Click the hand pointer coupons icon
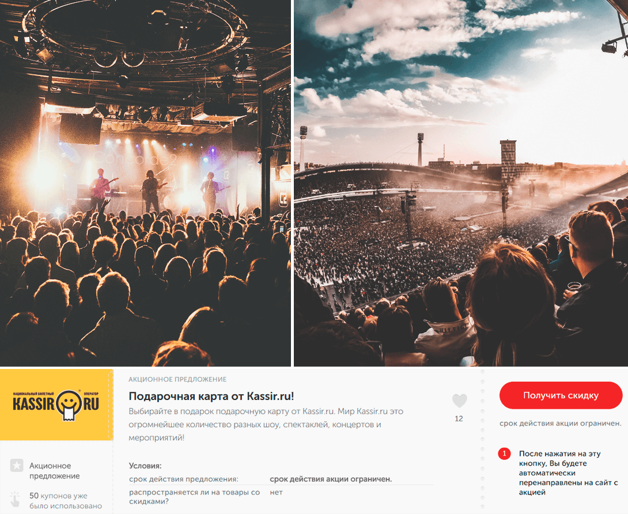The width and height of the screenshot is (628, 514). (15, 500)
